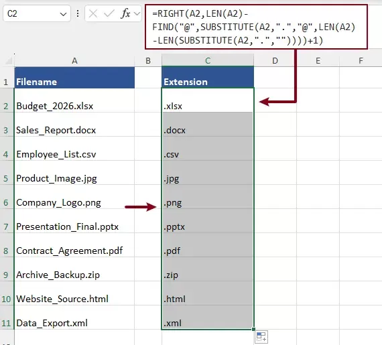Select cell Budget_2026.xlsx
Screen dimensions: 382x345
pyautogui.click(x=74, y=100)
